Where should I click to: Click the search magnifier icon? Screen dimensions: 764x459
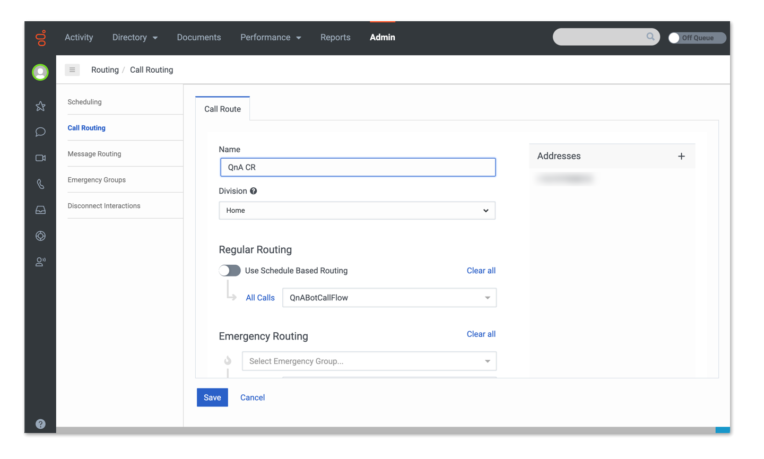click(x=650, y=37)
